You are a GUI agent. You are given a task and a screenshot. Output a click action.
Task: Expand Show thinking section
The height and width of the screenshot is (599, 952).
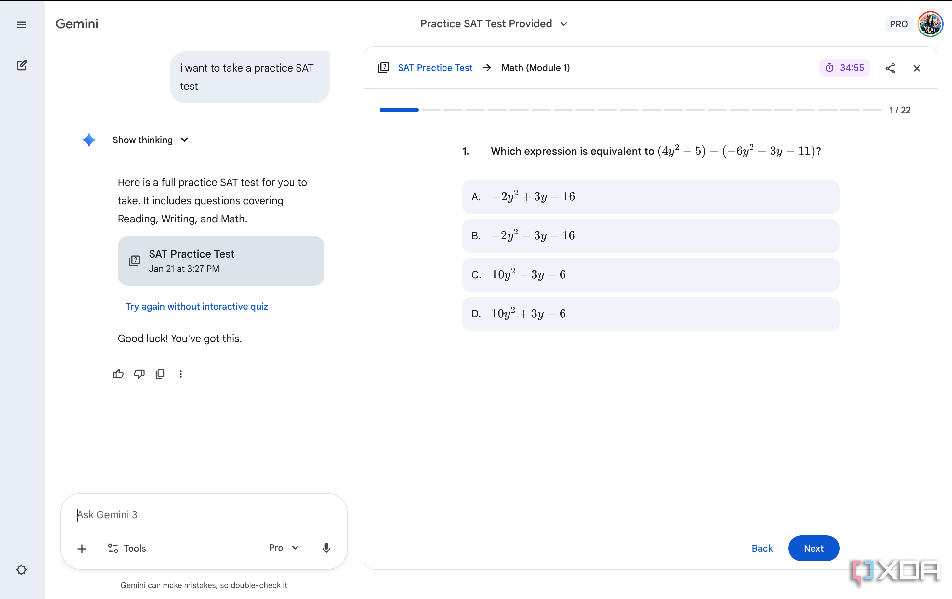(x=150, y=140)
